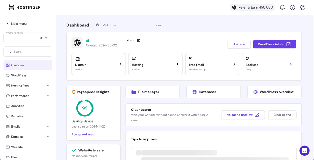Image resolution: width=314 pixels, height=160 pixels.
Task: Expand the Performance sidebar section
Action: tap(48, 96)
